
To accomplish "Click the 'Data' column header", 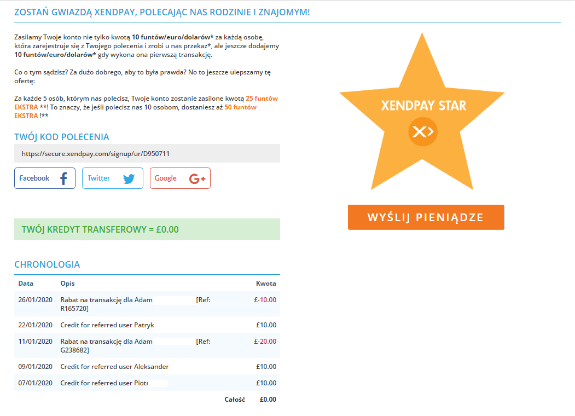I will 26,284.
